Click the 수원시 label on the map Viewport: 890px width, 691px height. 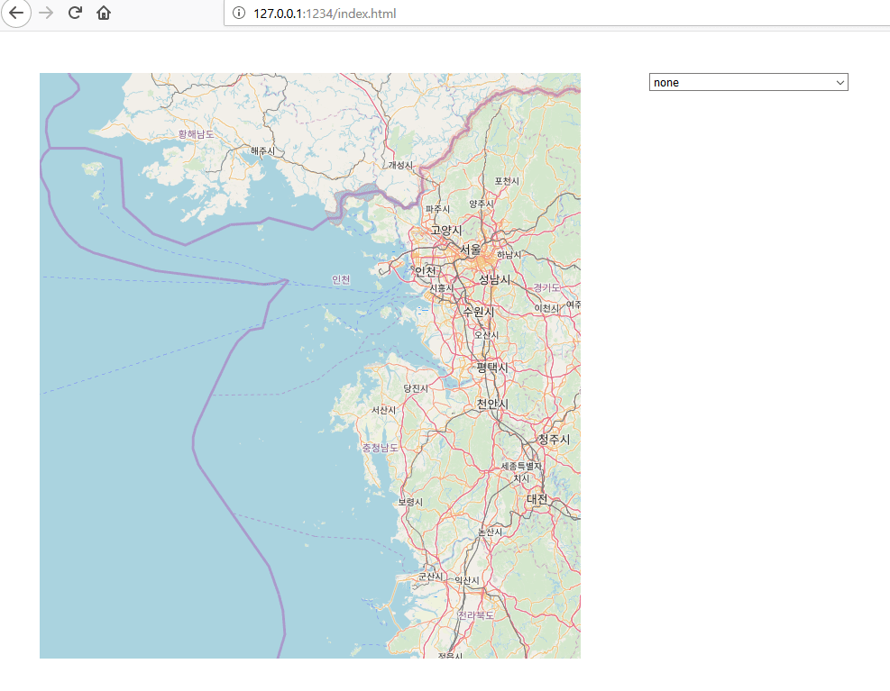[478, 312]
